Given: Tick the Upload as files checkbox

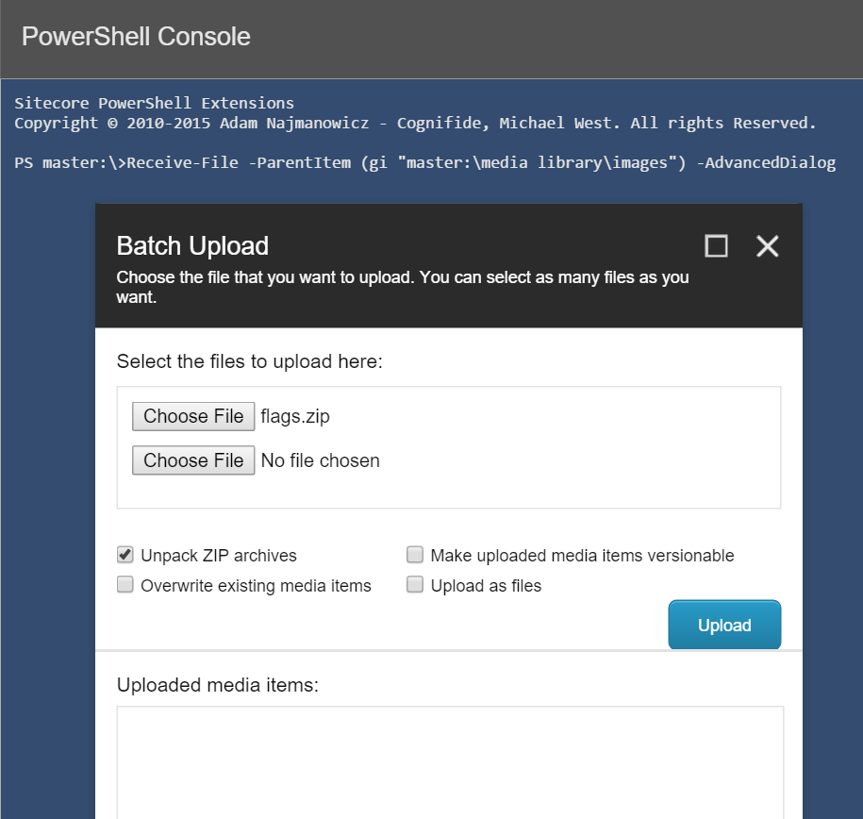Looking at the screenshot, I should click(415, 584).
